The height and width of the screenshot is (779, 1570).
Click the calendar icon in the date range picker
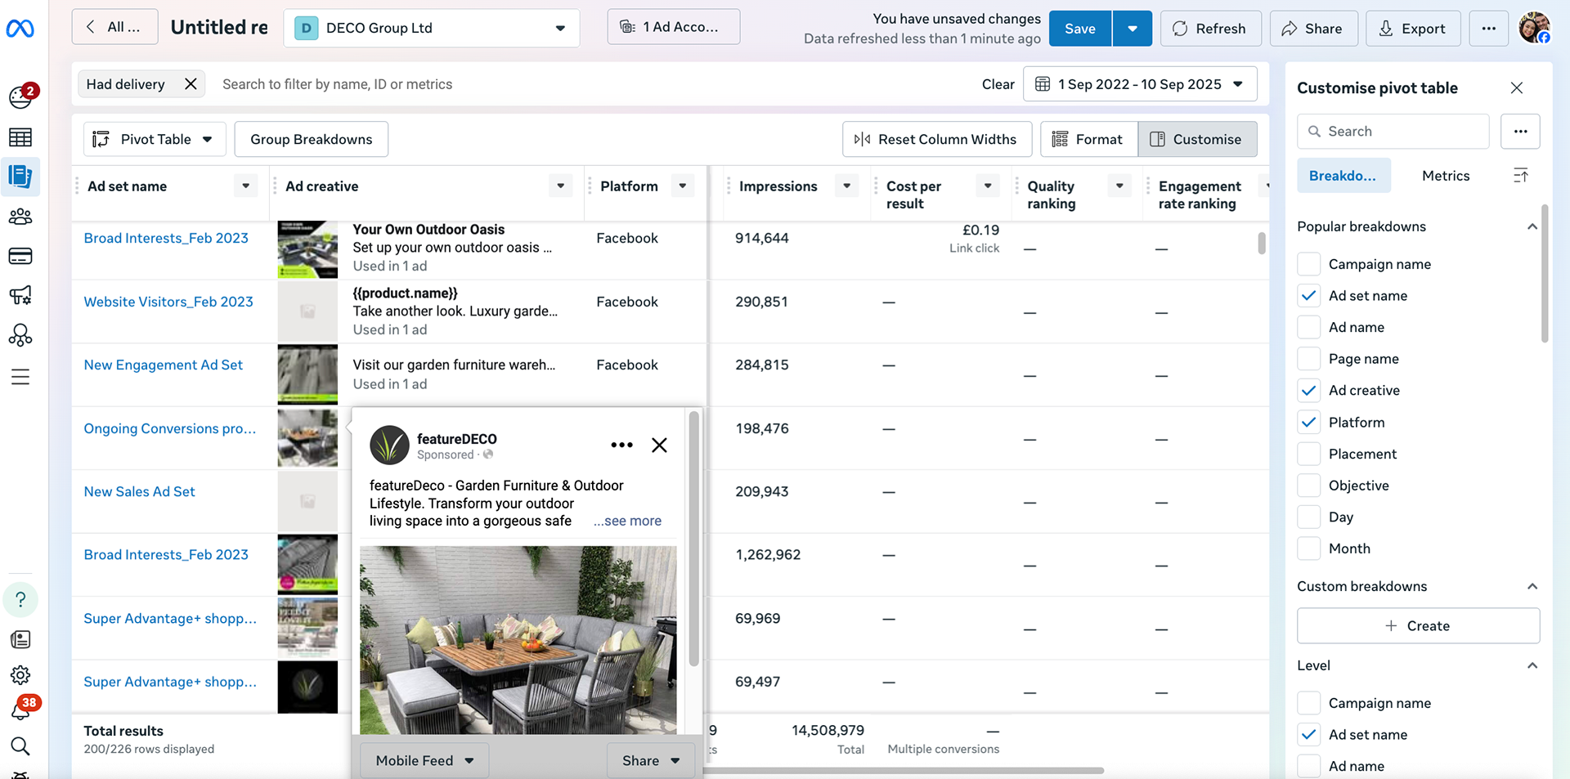point(1043,84)
